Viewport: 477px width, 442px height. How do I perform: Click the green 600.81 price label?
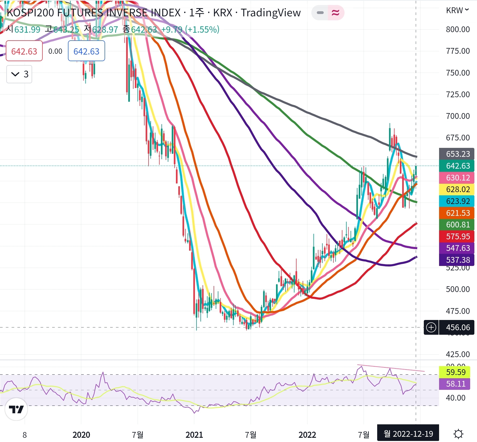coord(456,225)
